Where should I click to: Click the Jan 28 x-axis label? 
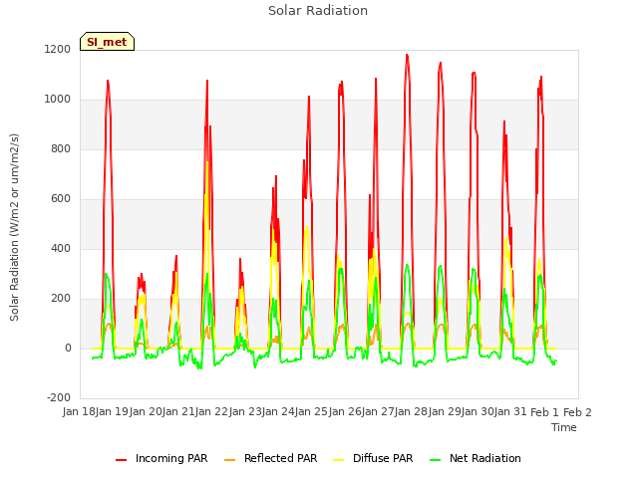point(411,412)
